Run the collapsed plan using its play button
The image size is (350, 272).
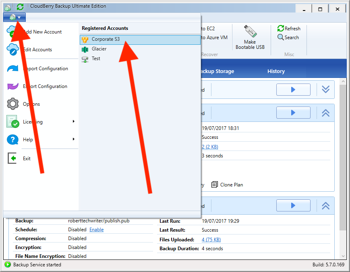pos(293,90)
